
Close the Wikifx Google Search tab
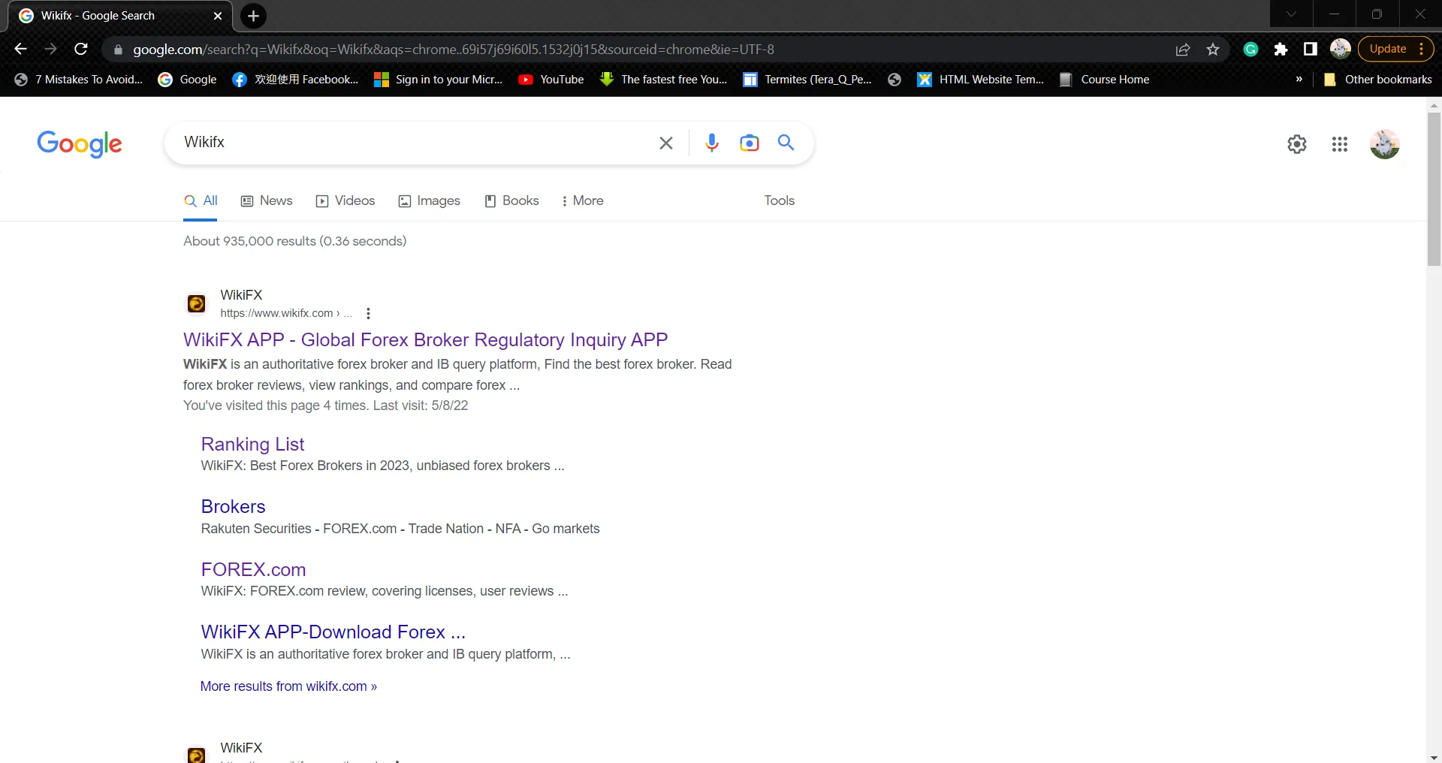[218, 16]
